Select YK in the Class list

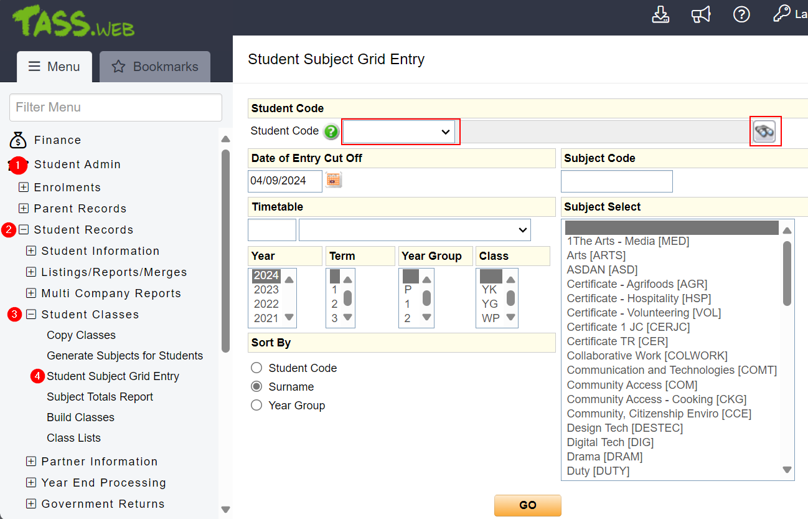point(490,290)
